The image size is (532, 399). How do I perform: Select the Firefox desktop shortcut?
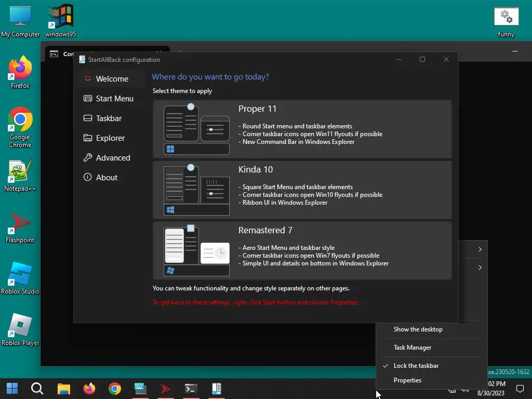pyautogui.click(x=20, y=72)
